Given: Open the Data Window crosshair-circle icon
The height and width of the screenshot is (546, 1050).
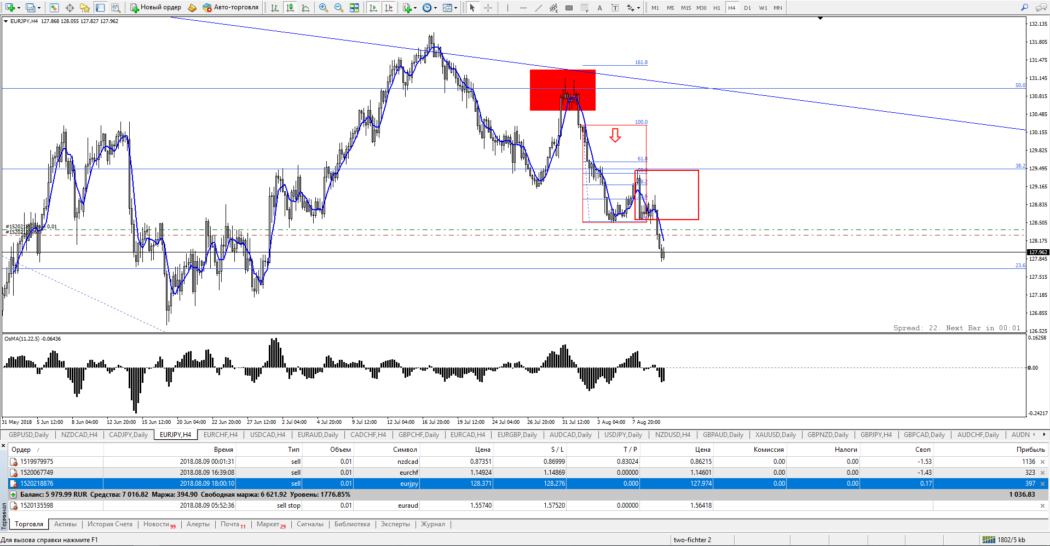Looking at the screenshot, I should 70,8.
